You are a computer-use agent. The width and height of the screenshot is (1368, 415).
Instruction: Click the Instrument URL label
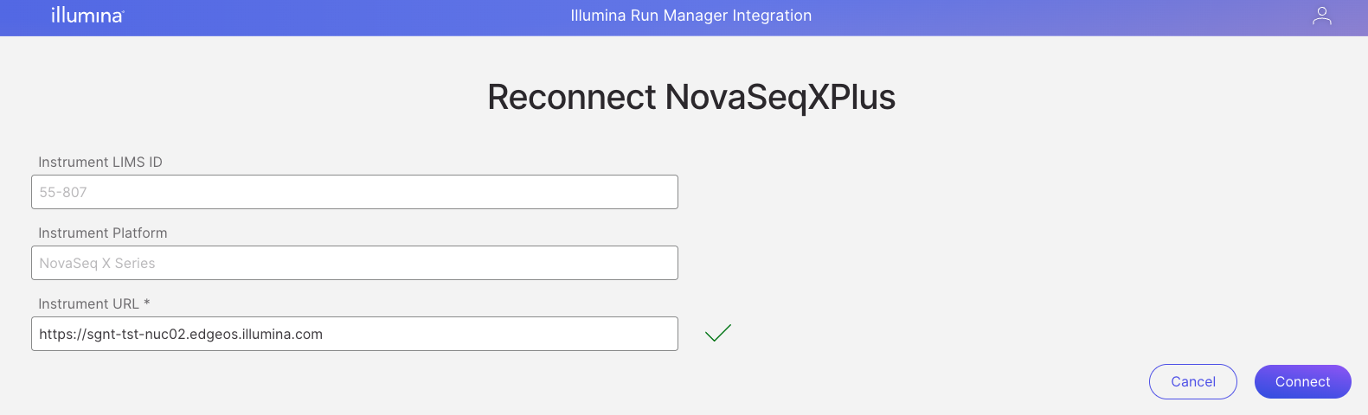[x=88, y=303]
